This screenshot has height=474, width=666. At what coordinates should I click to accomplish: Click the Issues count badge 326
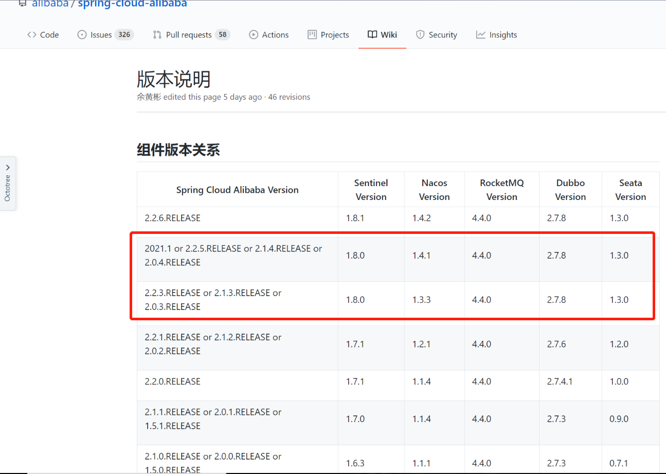(x=124, y=35)
